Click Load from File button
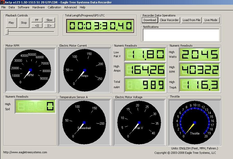This screenshot has height=159, width=233. 191,20
